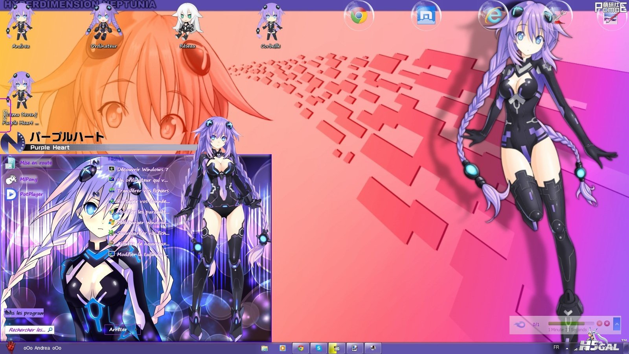The width and height of the screenshot is (629, 354).
Task: Click the download widget progress bar
Action: pos(566,324)
